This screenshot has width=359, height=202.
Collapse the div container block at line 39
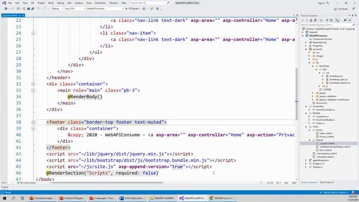tap(33, 128)
